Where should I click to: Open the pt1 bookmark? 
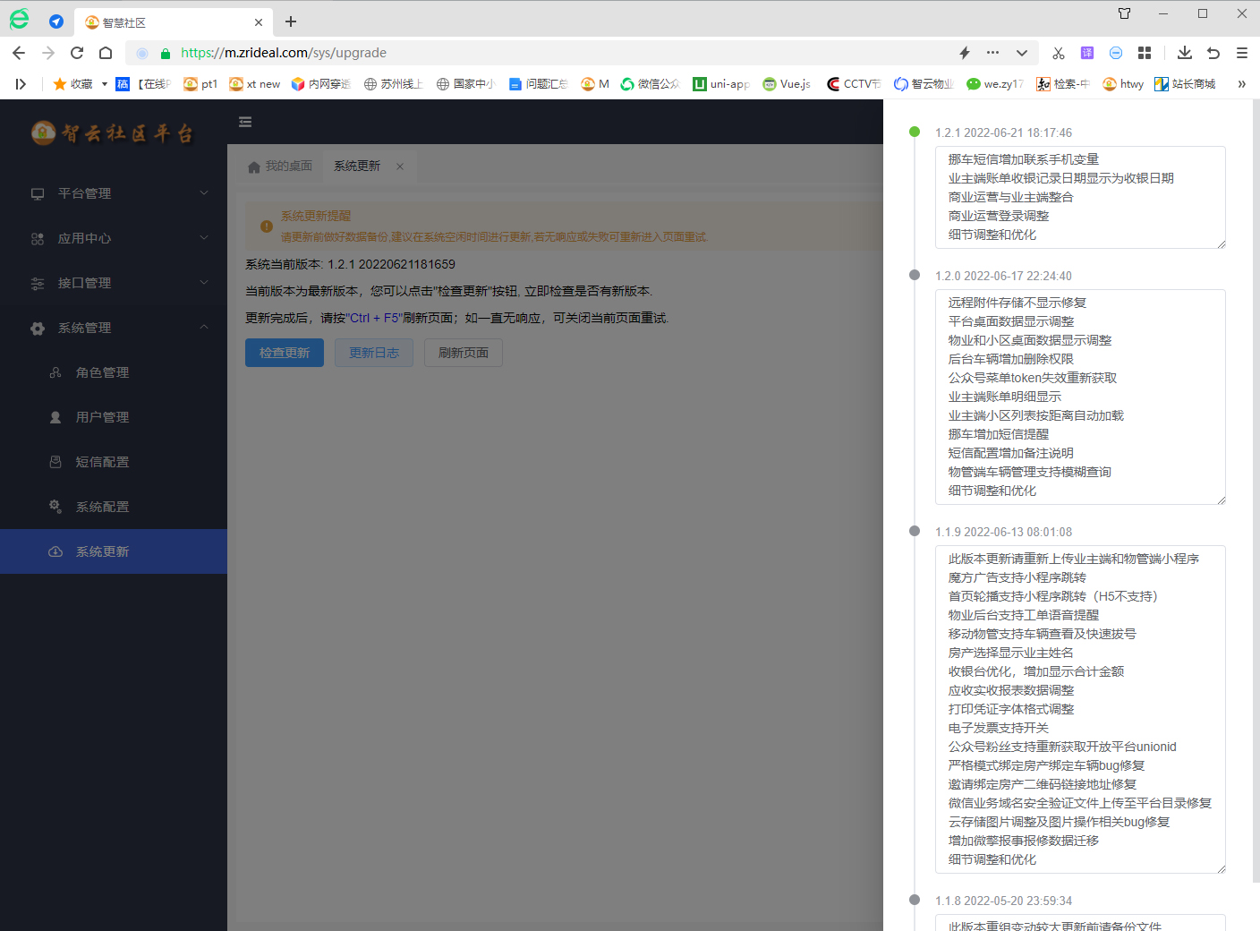point(200,84)
